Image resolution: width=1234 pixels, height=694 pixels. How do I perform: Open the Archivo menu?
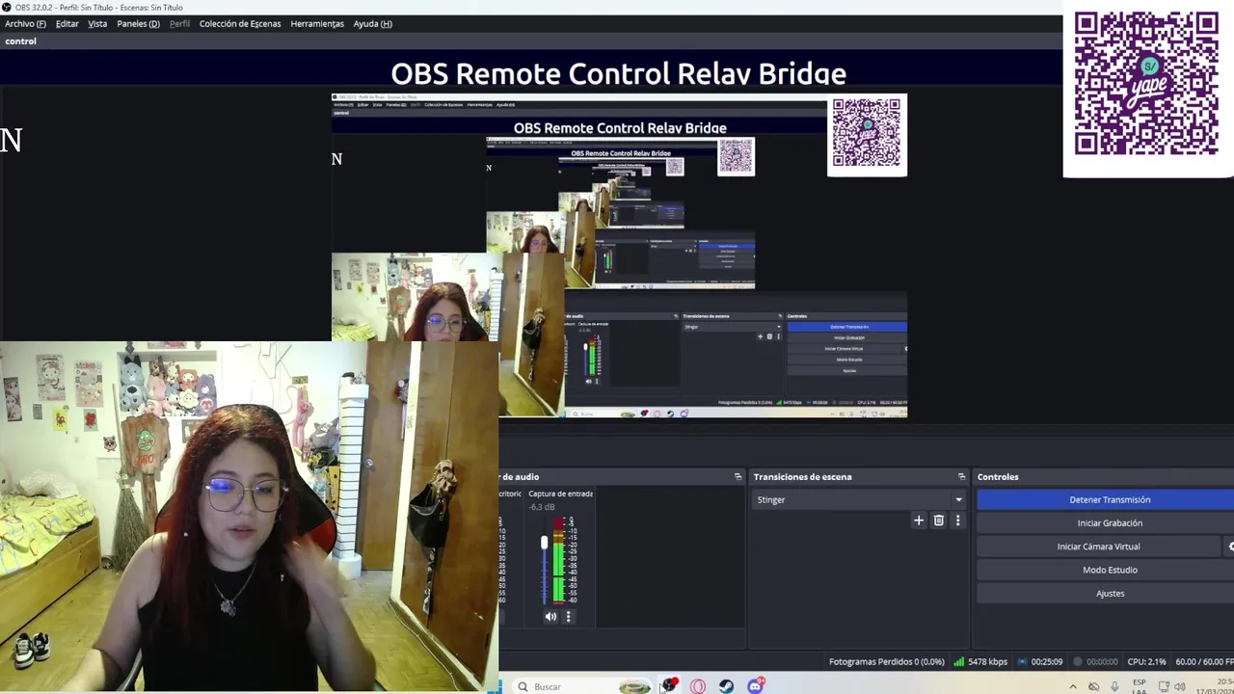pos(25,23)
